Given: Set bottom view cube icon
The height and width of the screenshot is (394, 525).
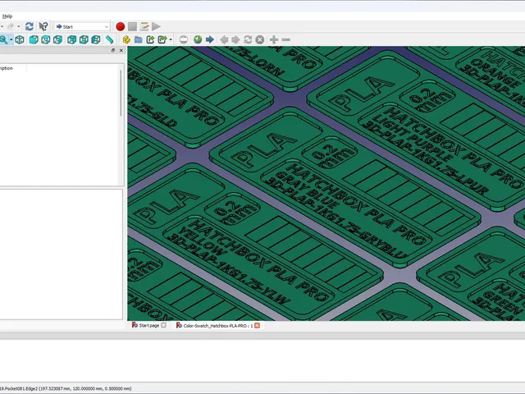Looking at the screenshot, I should pyautogui.click(x=84, y=40).
